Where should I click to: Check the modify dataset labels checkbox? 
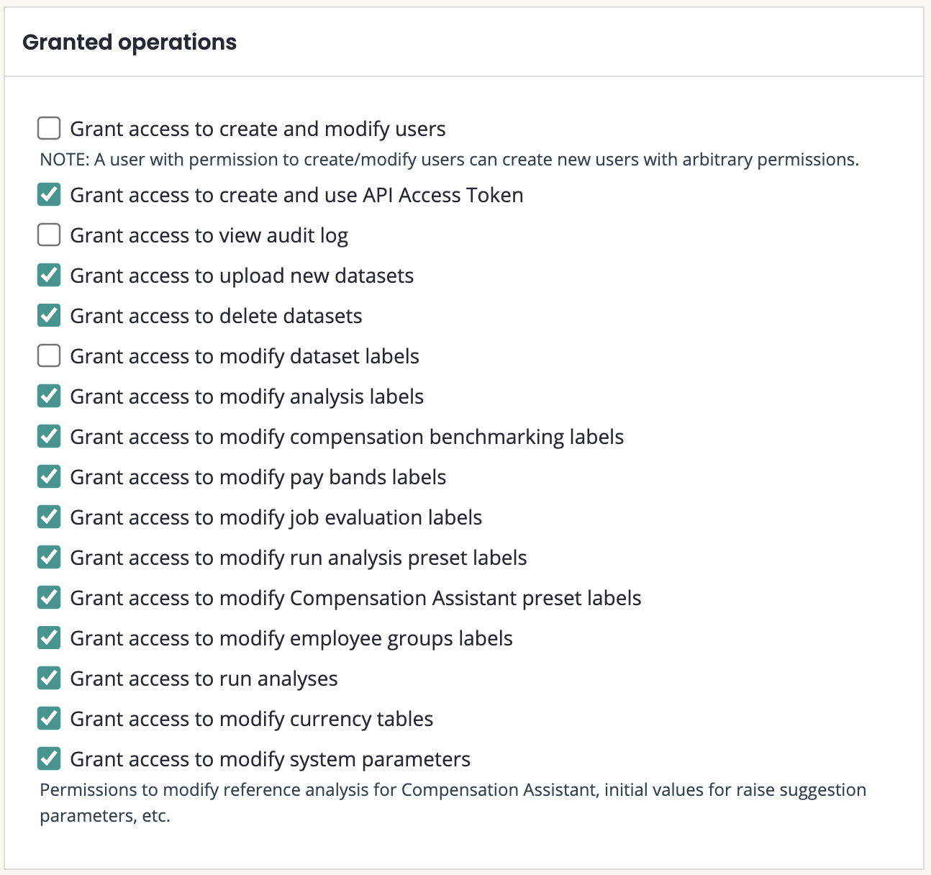(x=49, y=356)
